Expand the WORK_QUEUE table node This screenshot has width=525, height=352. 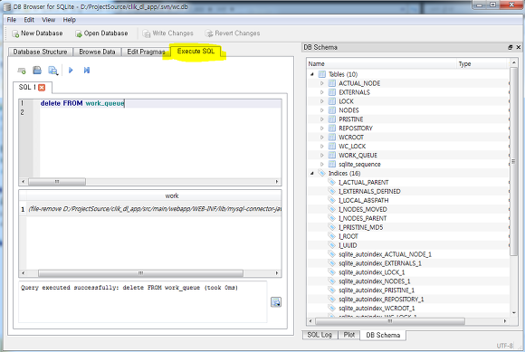321,156
